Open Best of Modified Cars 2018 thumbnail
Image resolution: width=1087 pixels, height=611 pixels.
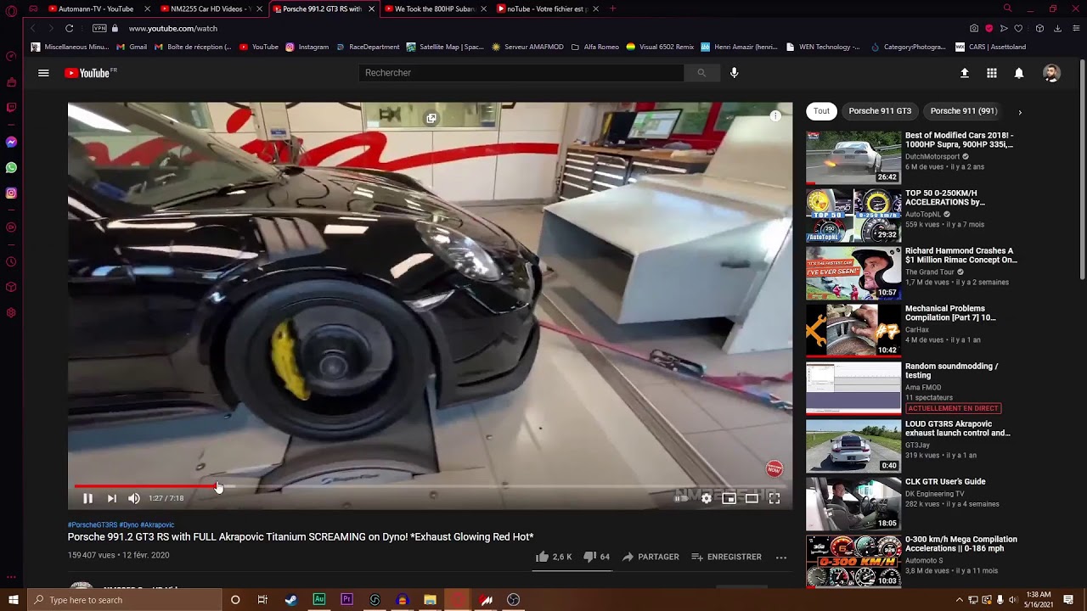853,158
